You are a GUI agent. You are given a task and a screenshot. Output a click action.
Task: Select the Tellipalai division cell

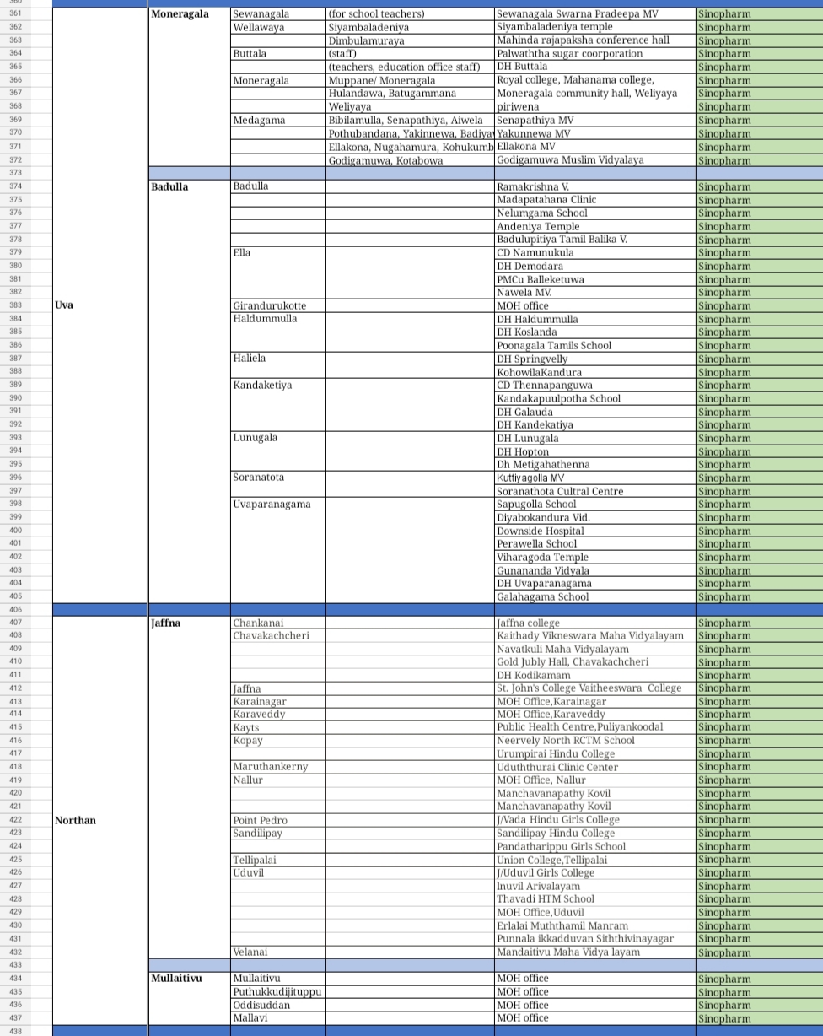click(x=278, y=860)
